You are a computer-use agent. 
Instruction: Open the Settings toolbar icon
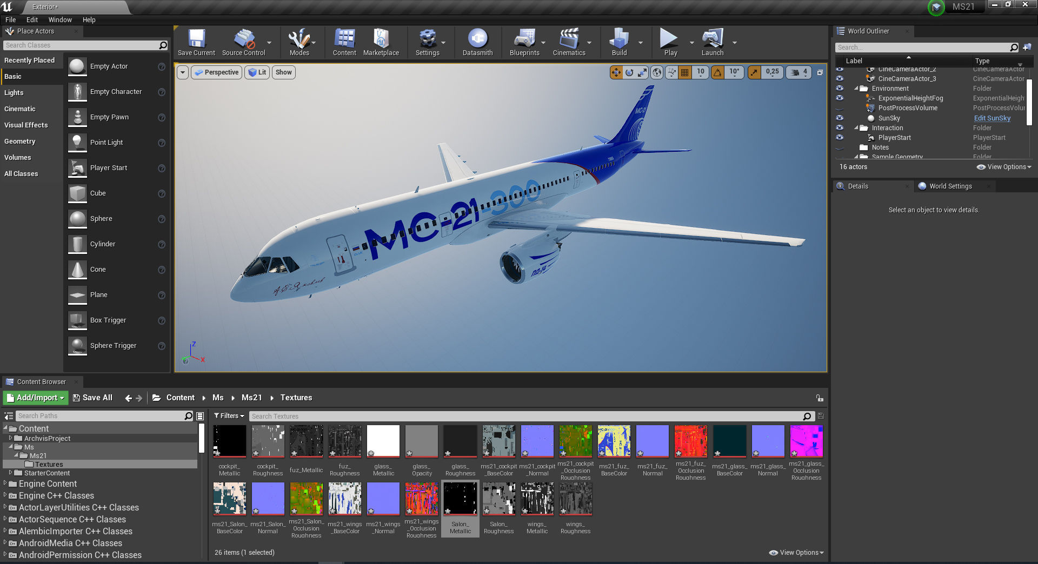427,42
